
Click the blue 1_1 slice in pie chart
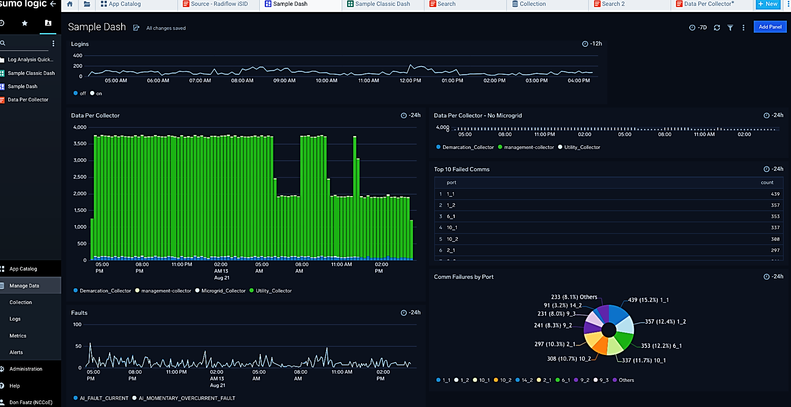tap(618, 314)
